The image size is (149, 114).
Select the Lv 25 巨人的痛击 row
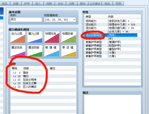[x=44, y=87]
